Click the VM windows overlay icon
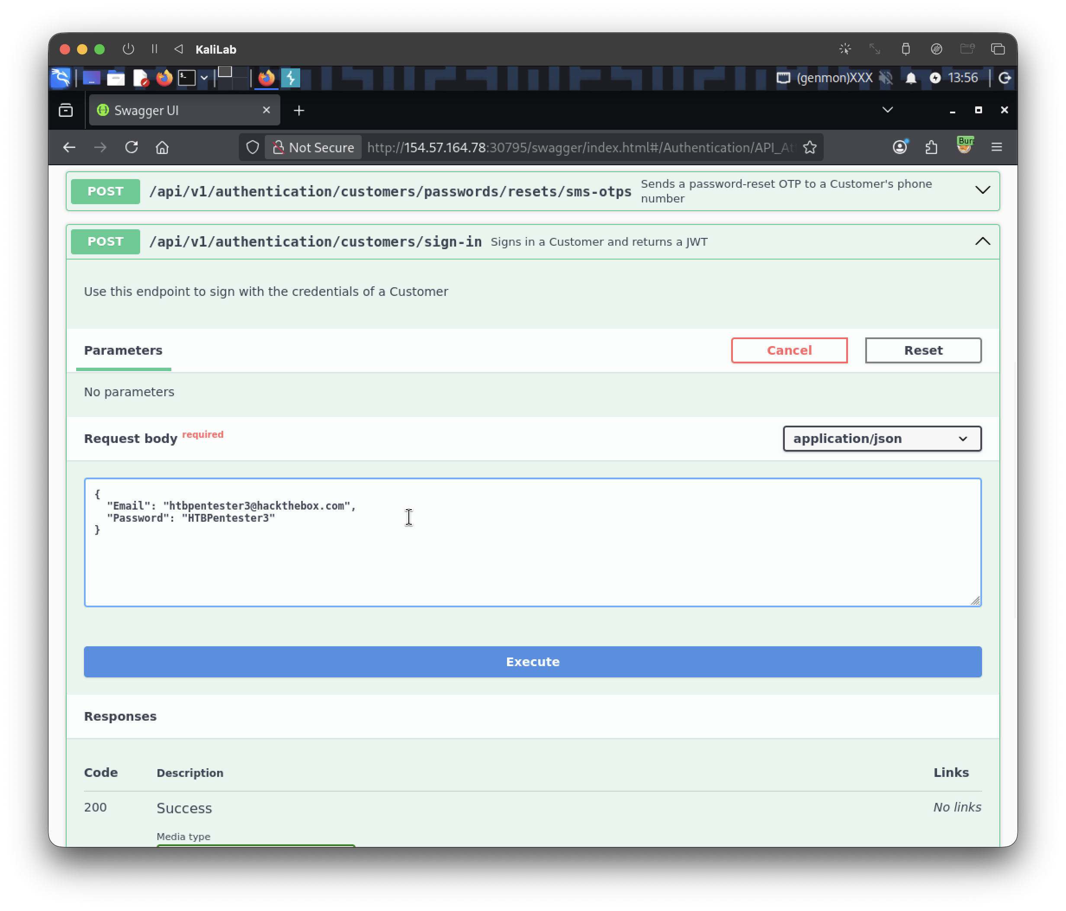The height and width of the screenshot is (911, 1066). 998,49
